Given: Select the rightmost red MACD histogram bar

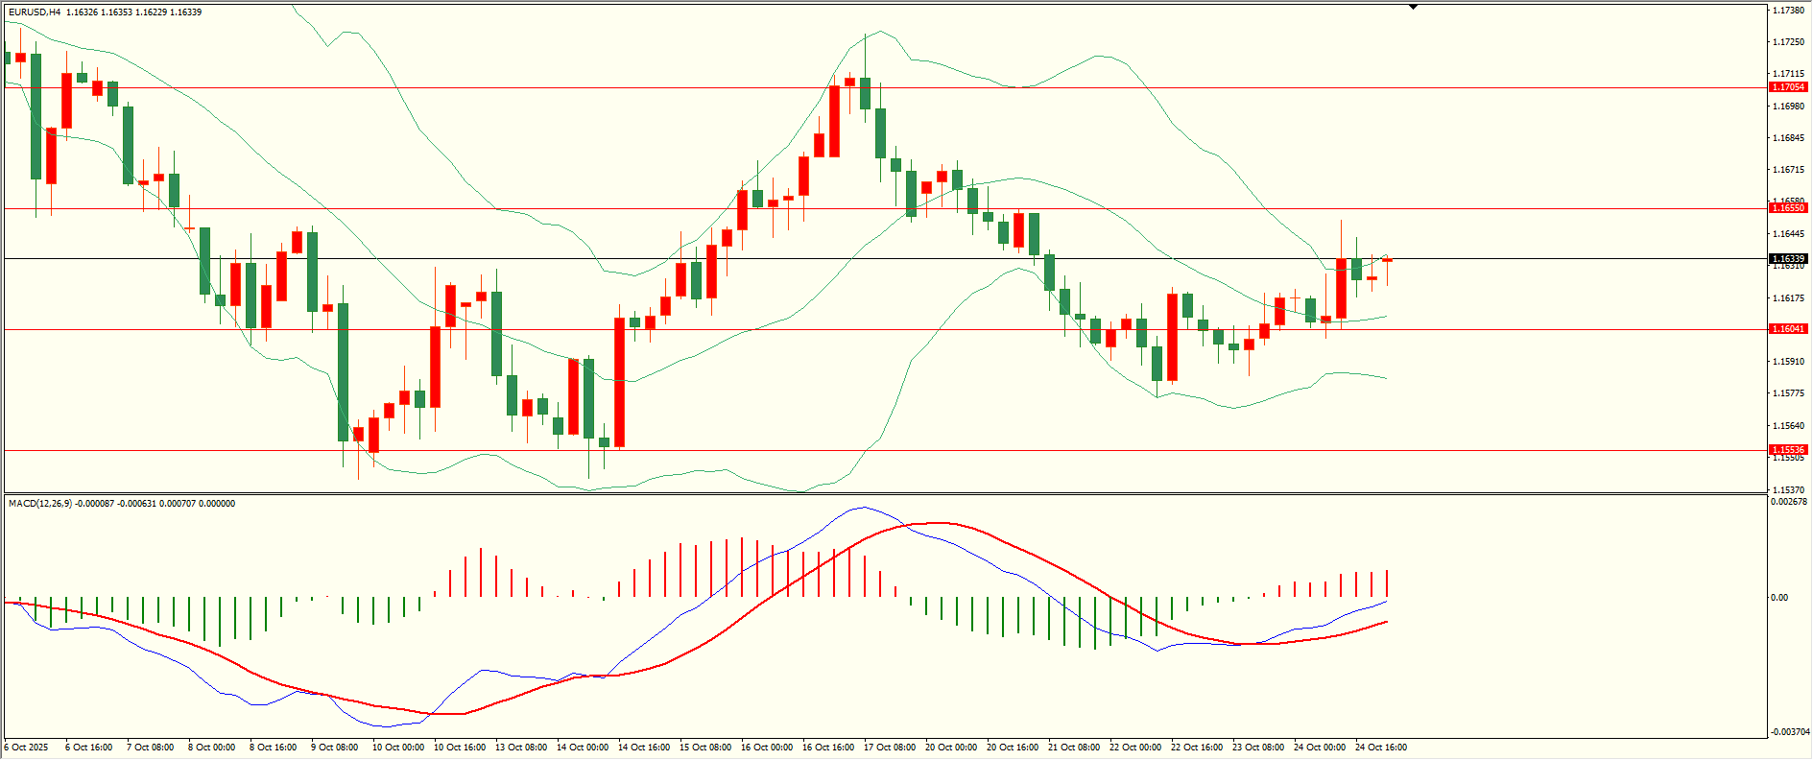Looking at the screenshot, I should (x=1387, y=583).
